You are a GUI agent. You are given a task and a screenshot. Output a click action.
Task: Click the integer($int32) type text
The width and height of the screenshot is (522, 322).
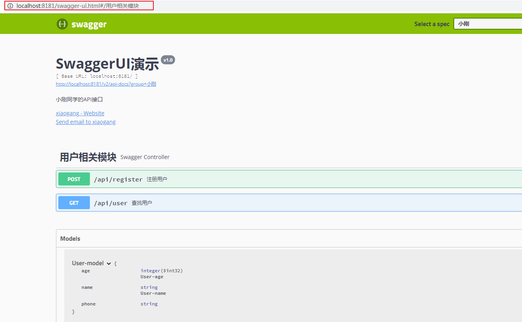[162, 271]
